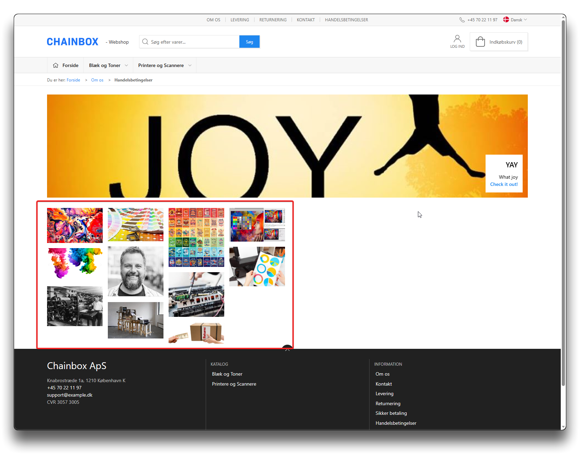Click support@example.dk email link
The image size is (580, 455).
pos(70,395)
